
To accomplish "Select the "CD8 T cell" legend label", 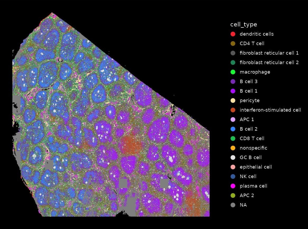I will coord(252,139).
